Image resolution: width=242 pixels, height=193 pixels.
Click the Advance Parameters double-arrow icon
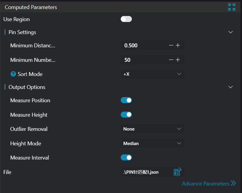coord(233,183)
